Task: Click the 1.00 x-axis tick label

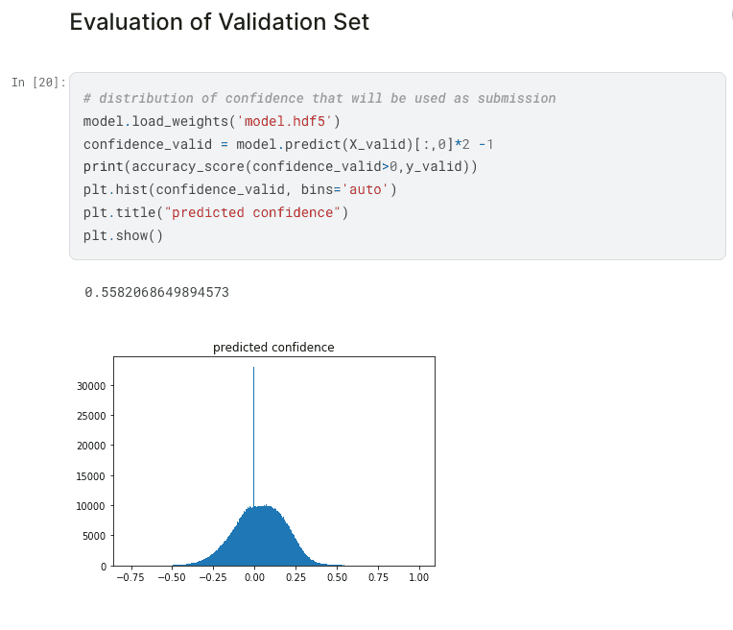Action: tap(419, 577)
